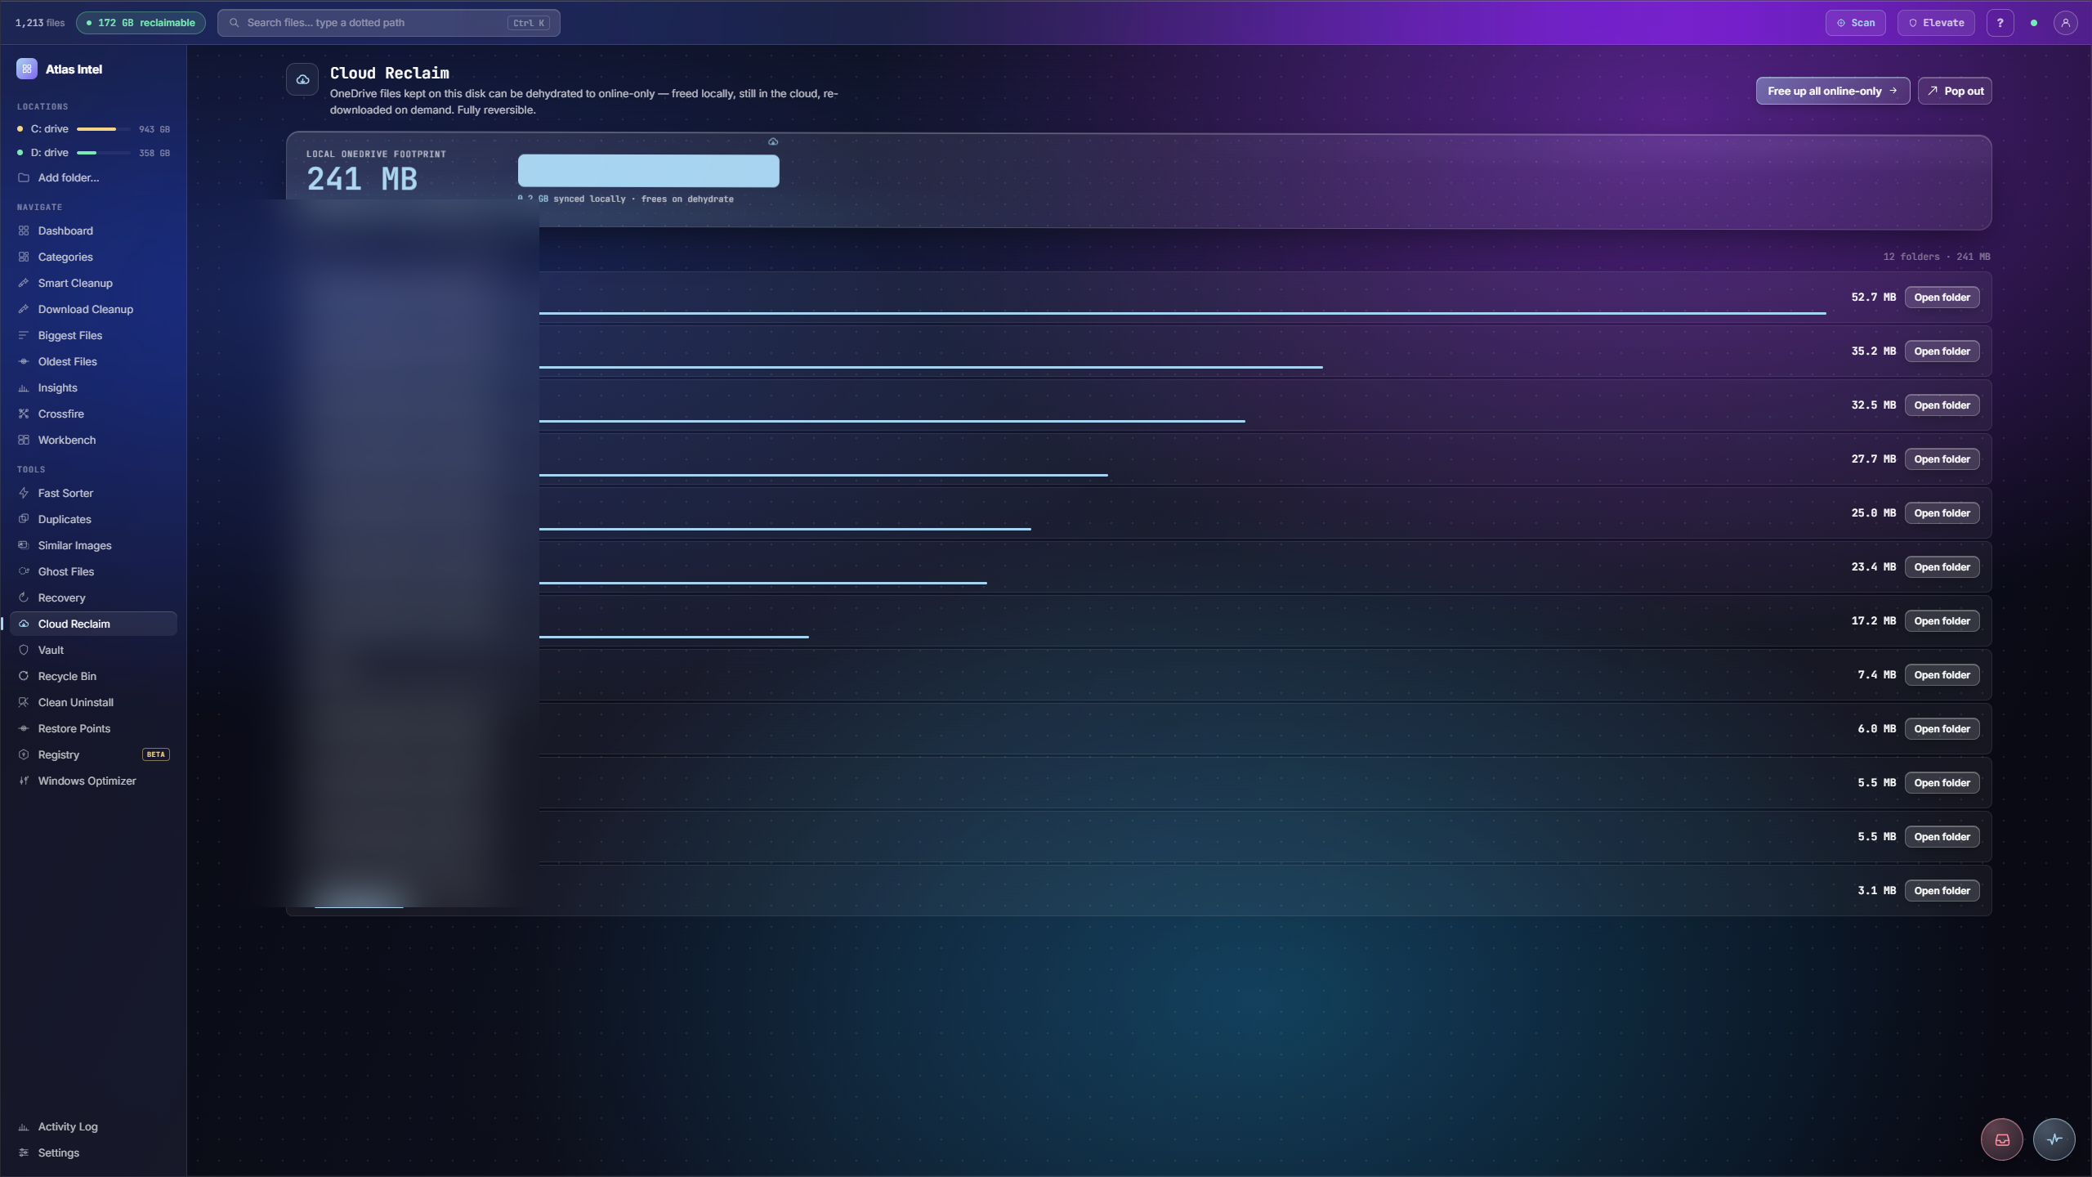Click the 7.4 MB size value

click(x=1876, y=675)
